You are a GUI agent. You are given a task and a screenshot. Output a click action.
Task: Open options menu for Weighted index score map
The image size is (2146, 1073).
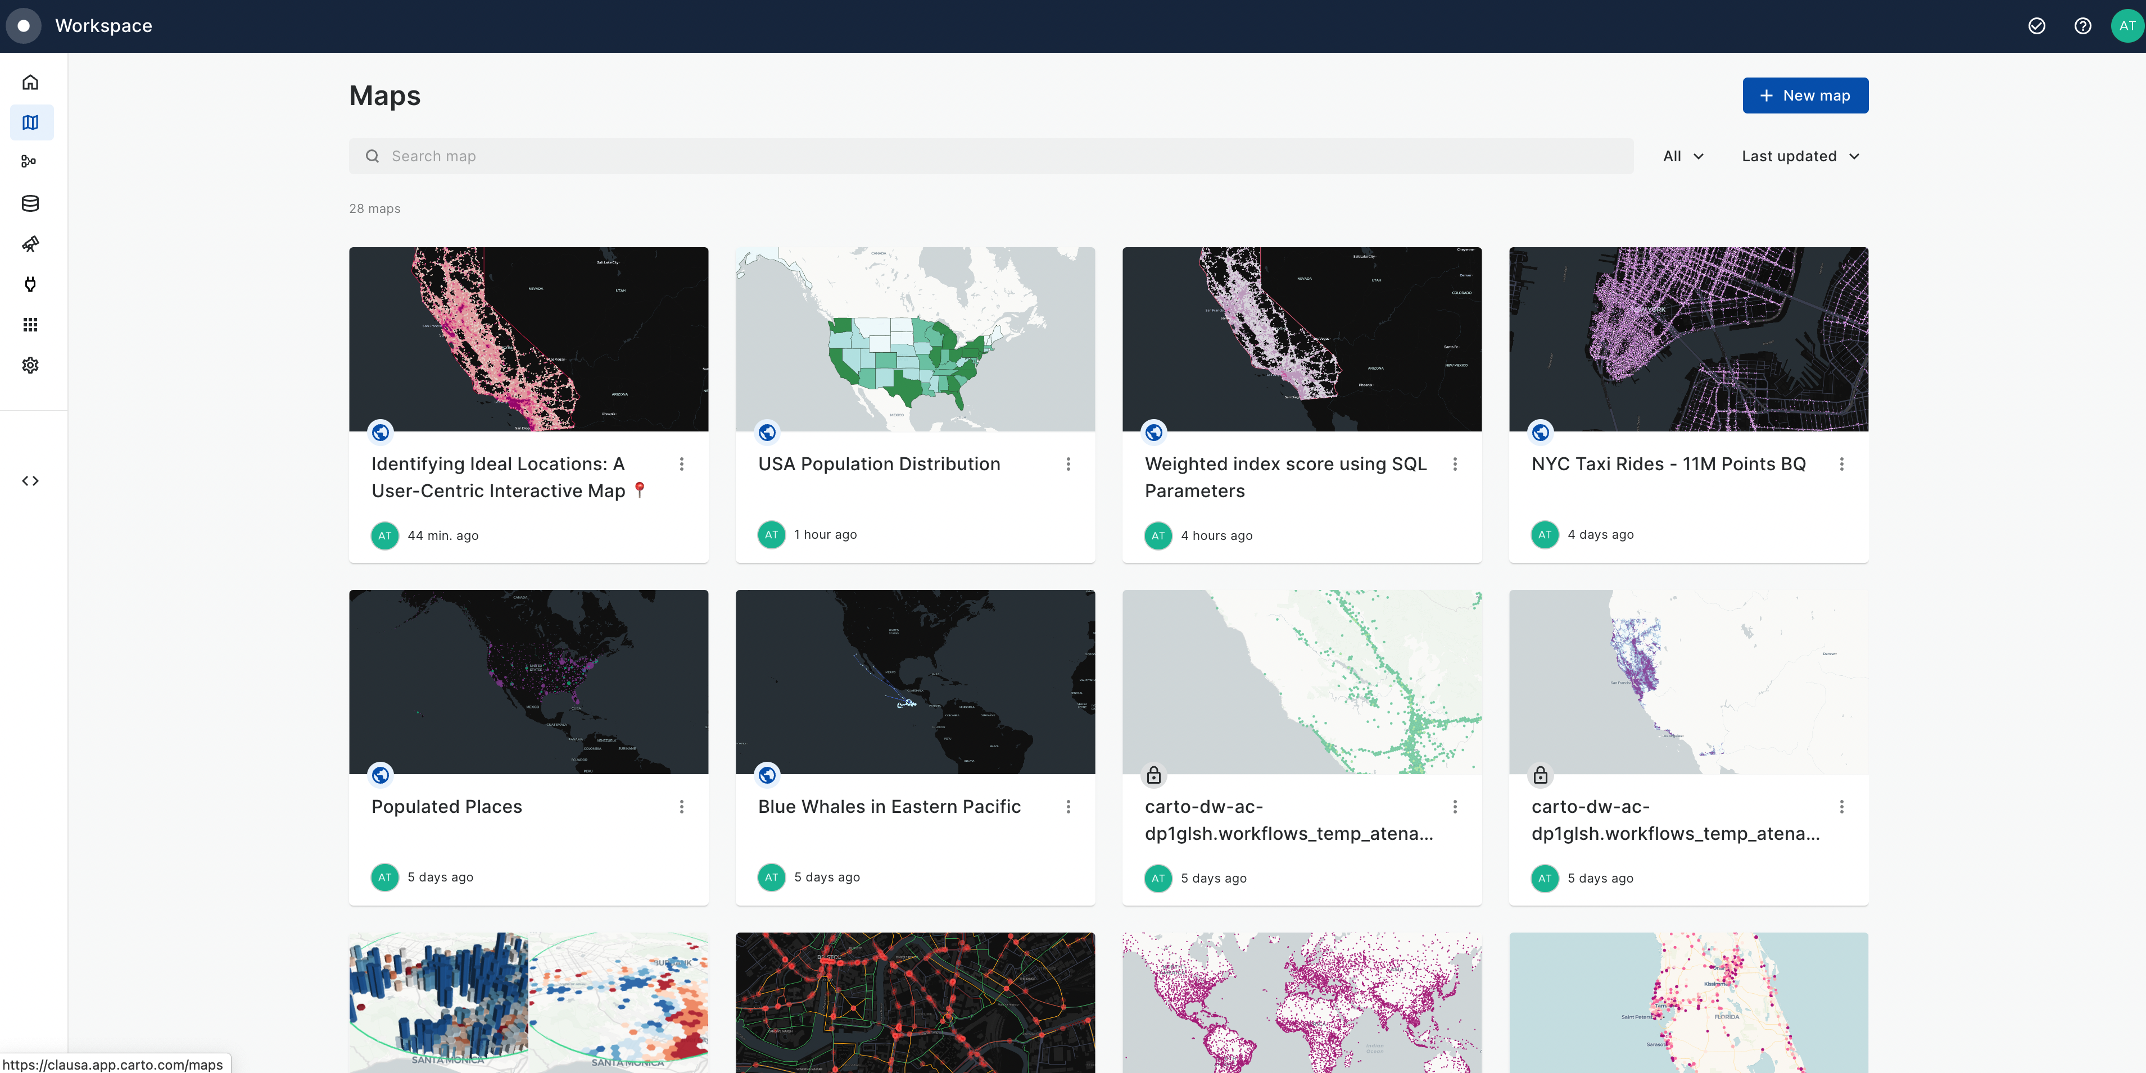click(x=1455, y=463)
